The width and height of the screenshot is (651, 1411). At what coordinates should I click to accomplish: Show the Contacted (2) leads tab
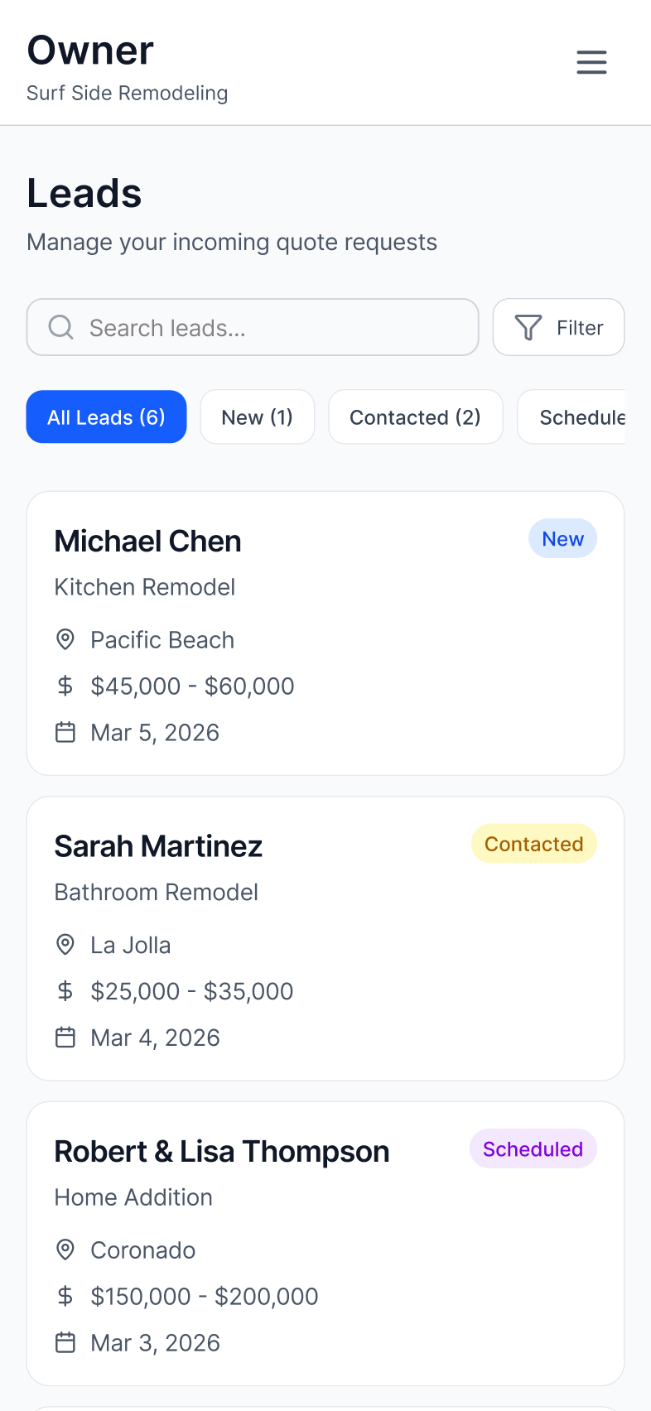415,417
